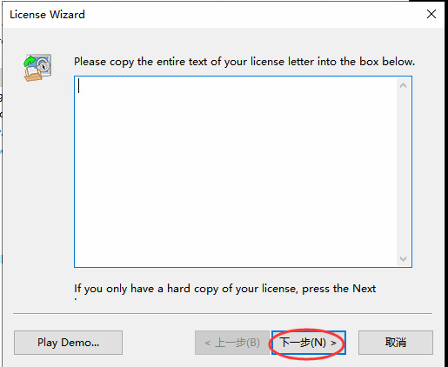Click the green arrow on the wizard icon
The image size is (448, 367).
(30, 62)
